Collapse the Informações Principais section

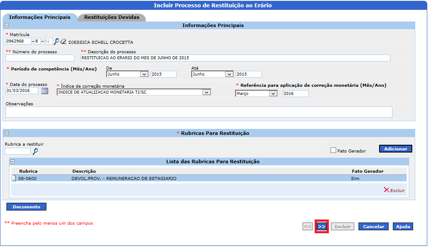[6, 25]
